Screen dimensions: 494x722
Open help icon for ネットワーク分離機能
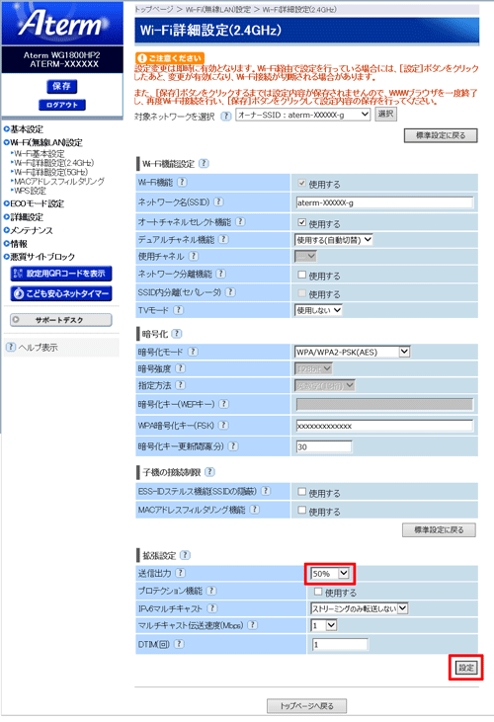[x=221, y=274]
